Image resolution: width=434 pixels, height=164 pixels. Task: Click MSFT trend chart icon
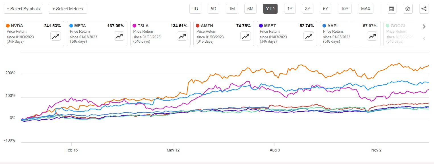point(309,36)
